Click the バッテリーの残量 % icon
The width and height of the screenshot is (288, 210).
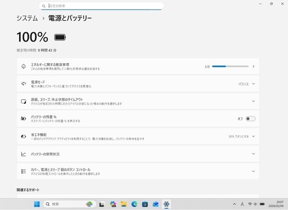24,118
